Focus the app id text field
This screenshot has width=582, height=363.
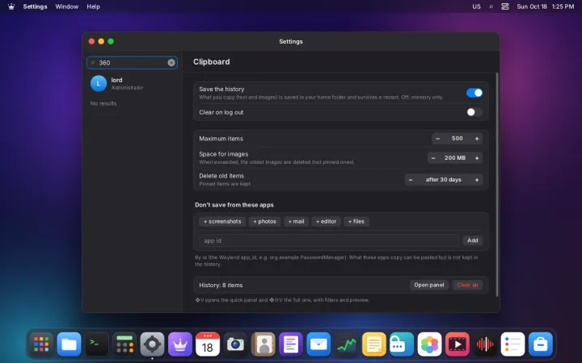click(329, 240)
